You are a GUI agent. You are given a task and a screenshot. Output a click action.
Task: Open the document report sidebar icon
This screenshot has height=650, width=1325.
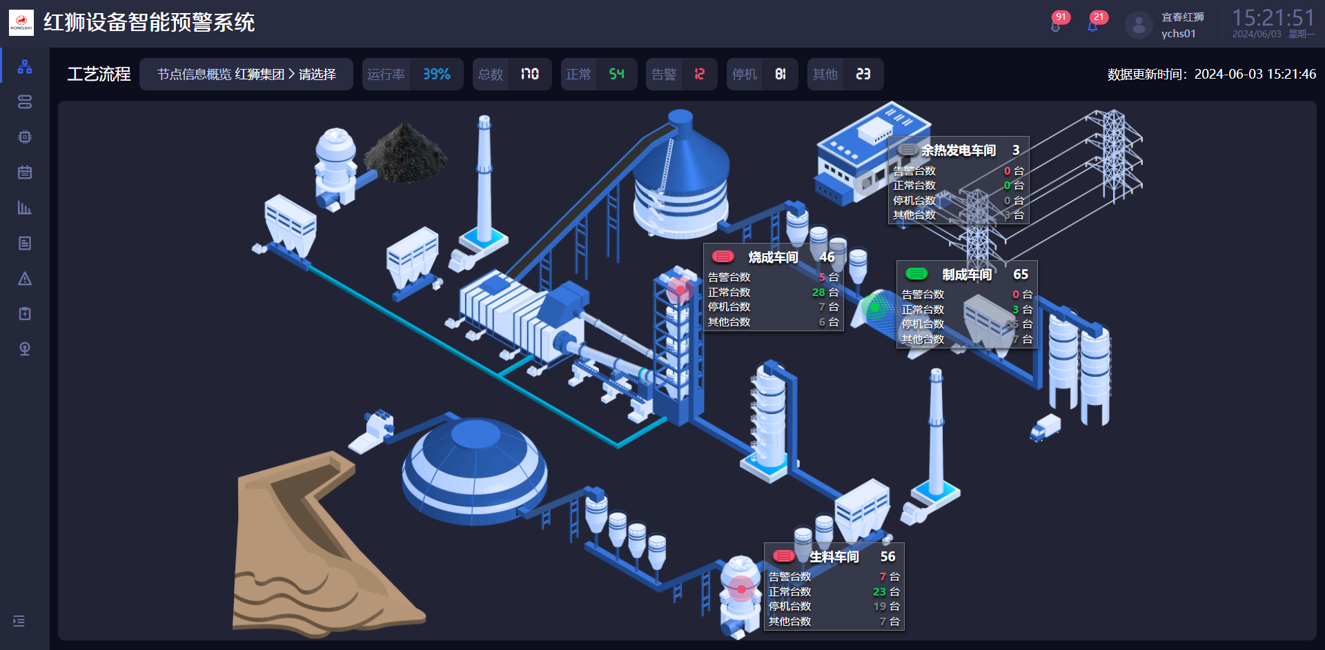pyautogui.click(x=25, y=243)
